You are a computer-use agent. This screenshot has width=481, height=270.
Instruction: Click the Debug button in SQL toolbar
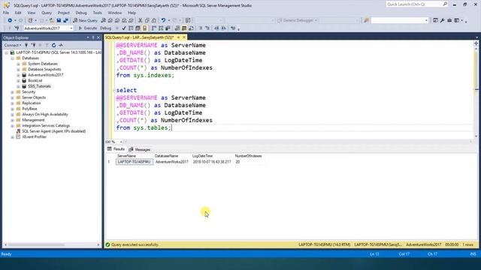(x=105, y=28)
